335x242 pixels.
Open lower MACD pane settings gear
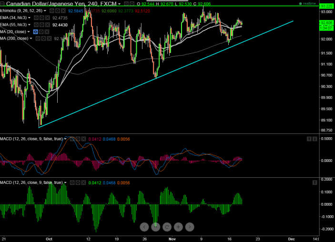coord(78,182)
